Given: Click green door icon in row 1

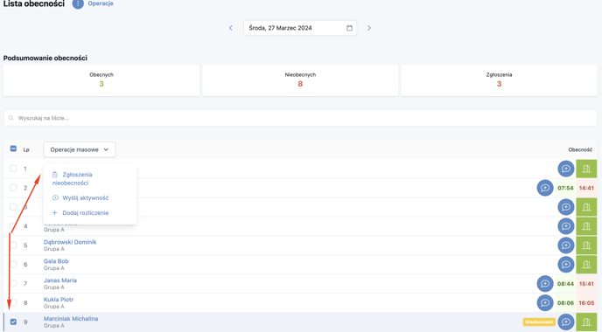Looking at the screenshot, I should [x=586, y=169].
